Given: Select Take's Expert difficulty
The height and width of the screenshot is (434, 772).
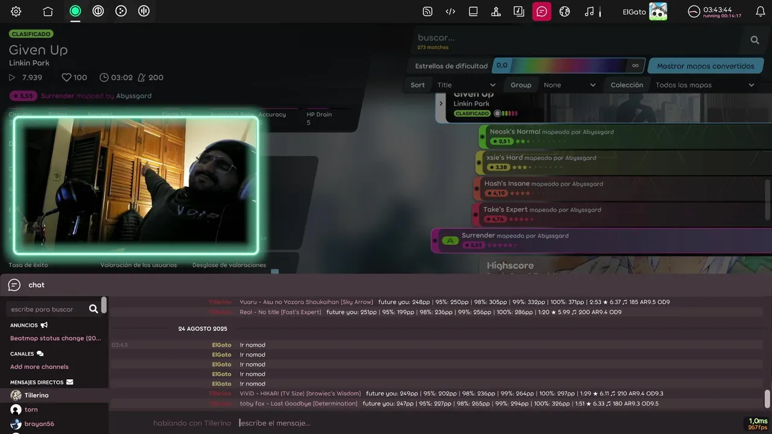Looking at the screenshot, I should [x=621, y=214].
